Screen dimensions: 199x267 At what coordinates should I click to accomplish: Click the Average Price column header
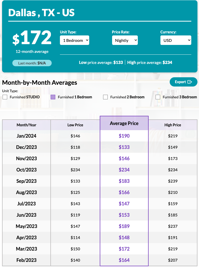[124, 123]
